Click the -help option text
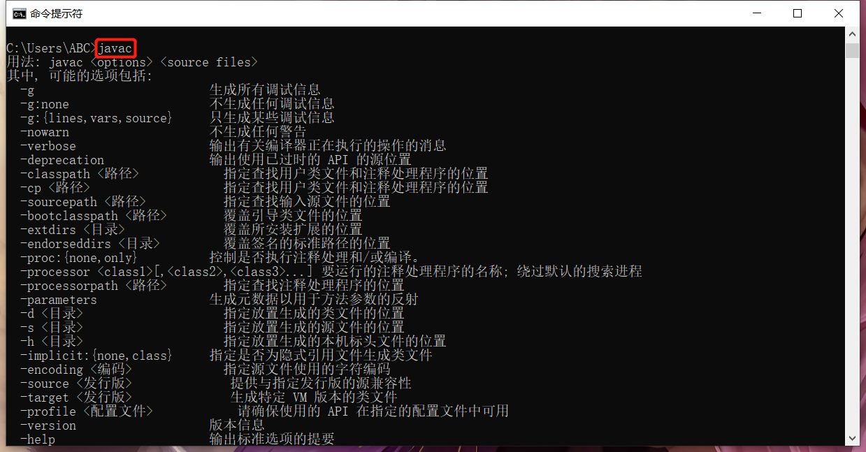 tap(37, 439)
